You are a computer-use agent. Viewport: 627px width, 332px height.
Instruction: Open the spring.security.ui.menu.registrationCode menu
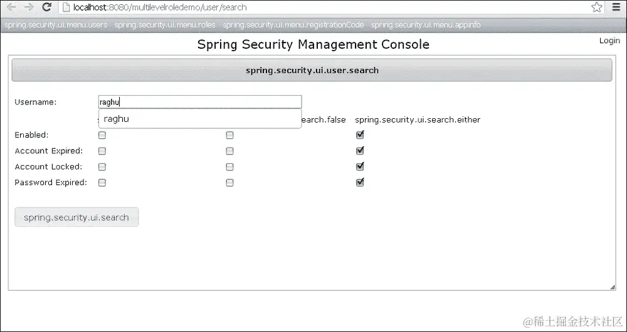click(293, 25)
